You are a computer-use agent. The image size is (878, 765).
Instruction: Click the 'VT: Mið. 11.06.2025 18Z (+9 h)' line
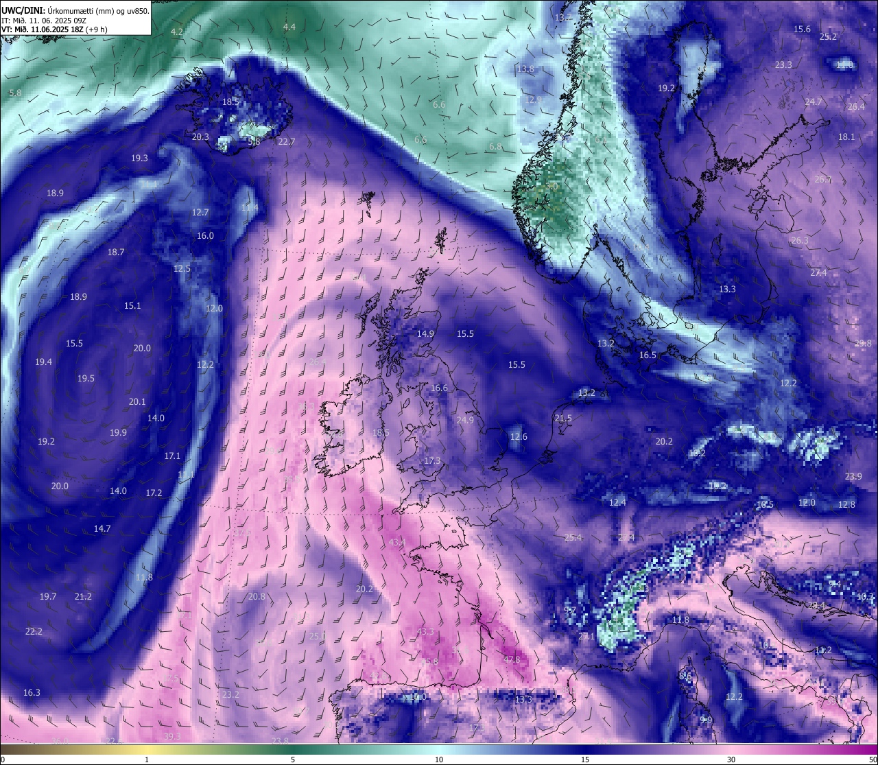54,30
